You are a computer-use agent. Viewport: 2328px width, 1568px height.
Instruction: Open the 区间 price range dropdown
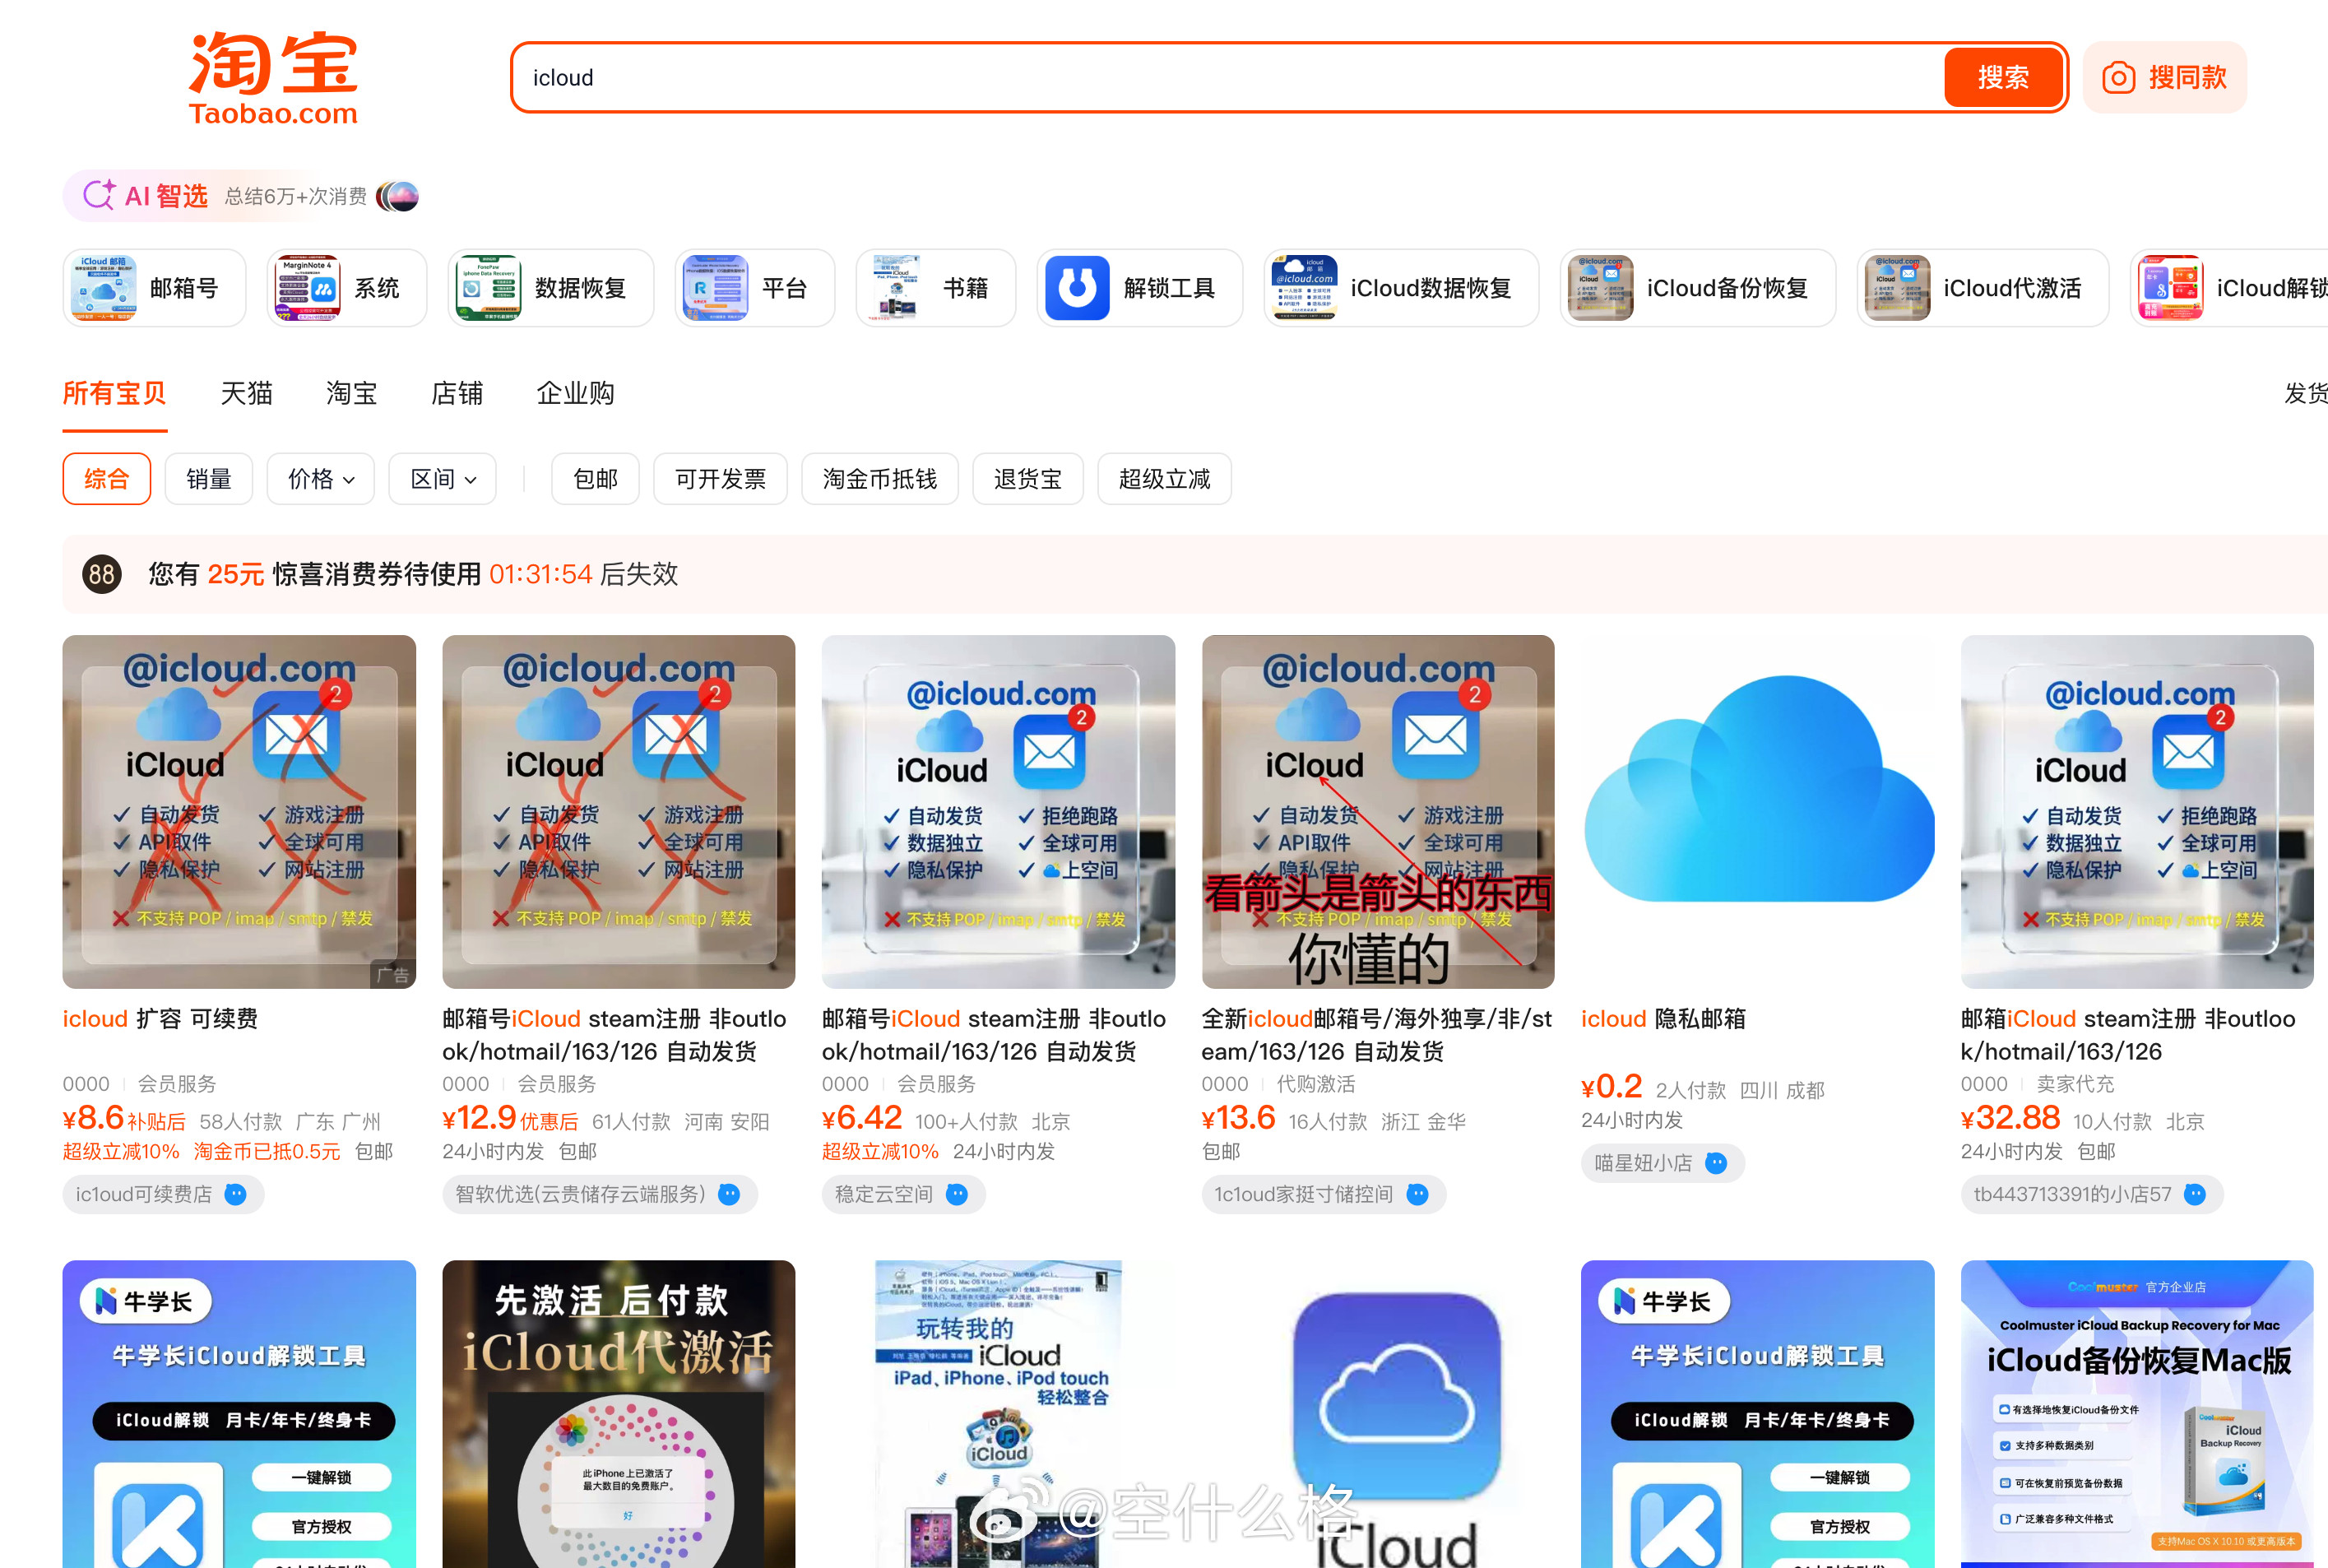443,479
